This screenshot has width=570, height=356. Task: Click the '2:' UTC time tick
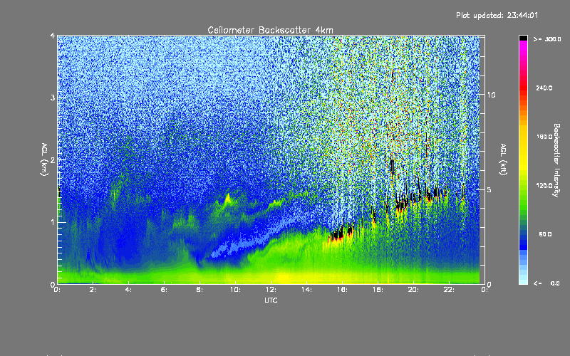[x=93, y=290]
